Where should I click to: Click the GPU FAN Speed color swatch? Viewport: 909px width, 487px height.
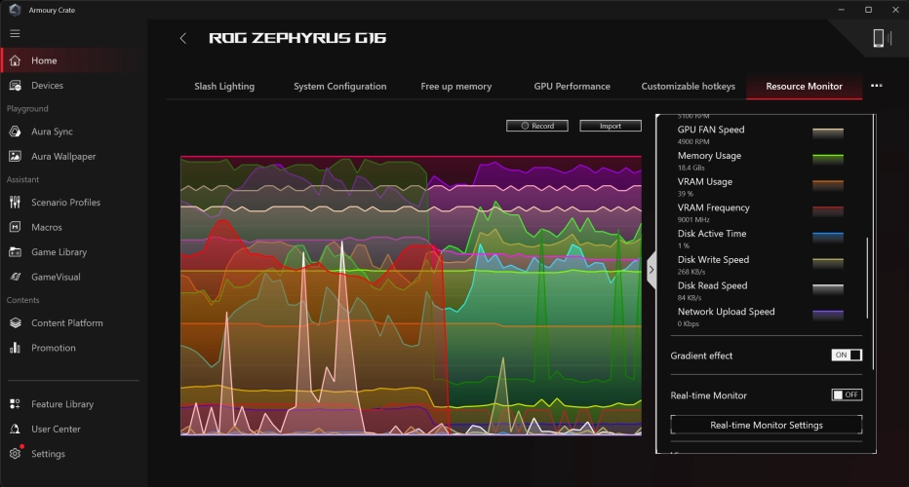(x=828, y=133)
